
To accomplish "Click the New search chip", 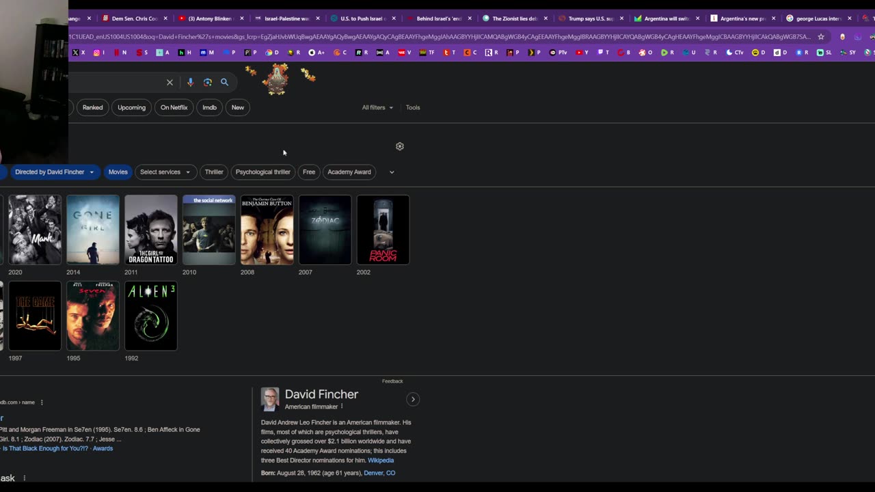I will [237, 107].
